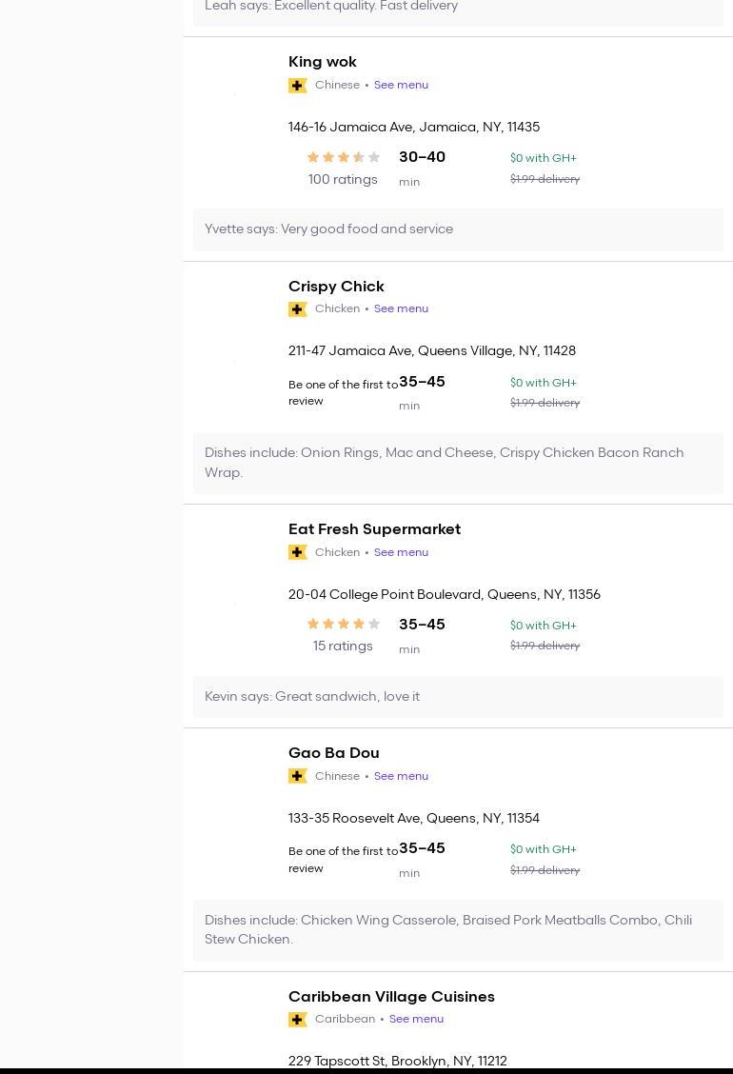Open Caribbean Village Cuisines restaurant page
Screen dimensions: 733x1074
pyautogui.click(x=391, y=997)
